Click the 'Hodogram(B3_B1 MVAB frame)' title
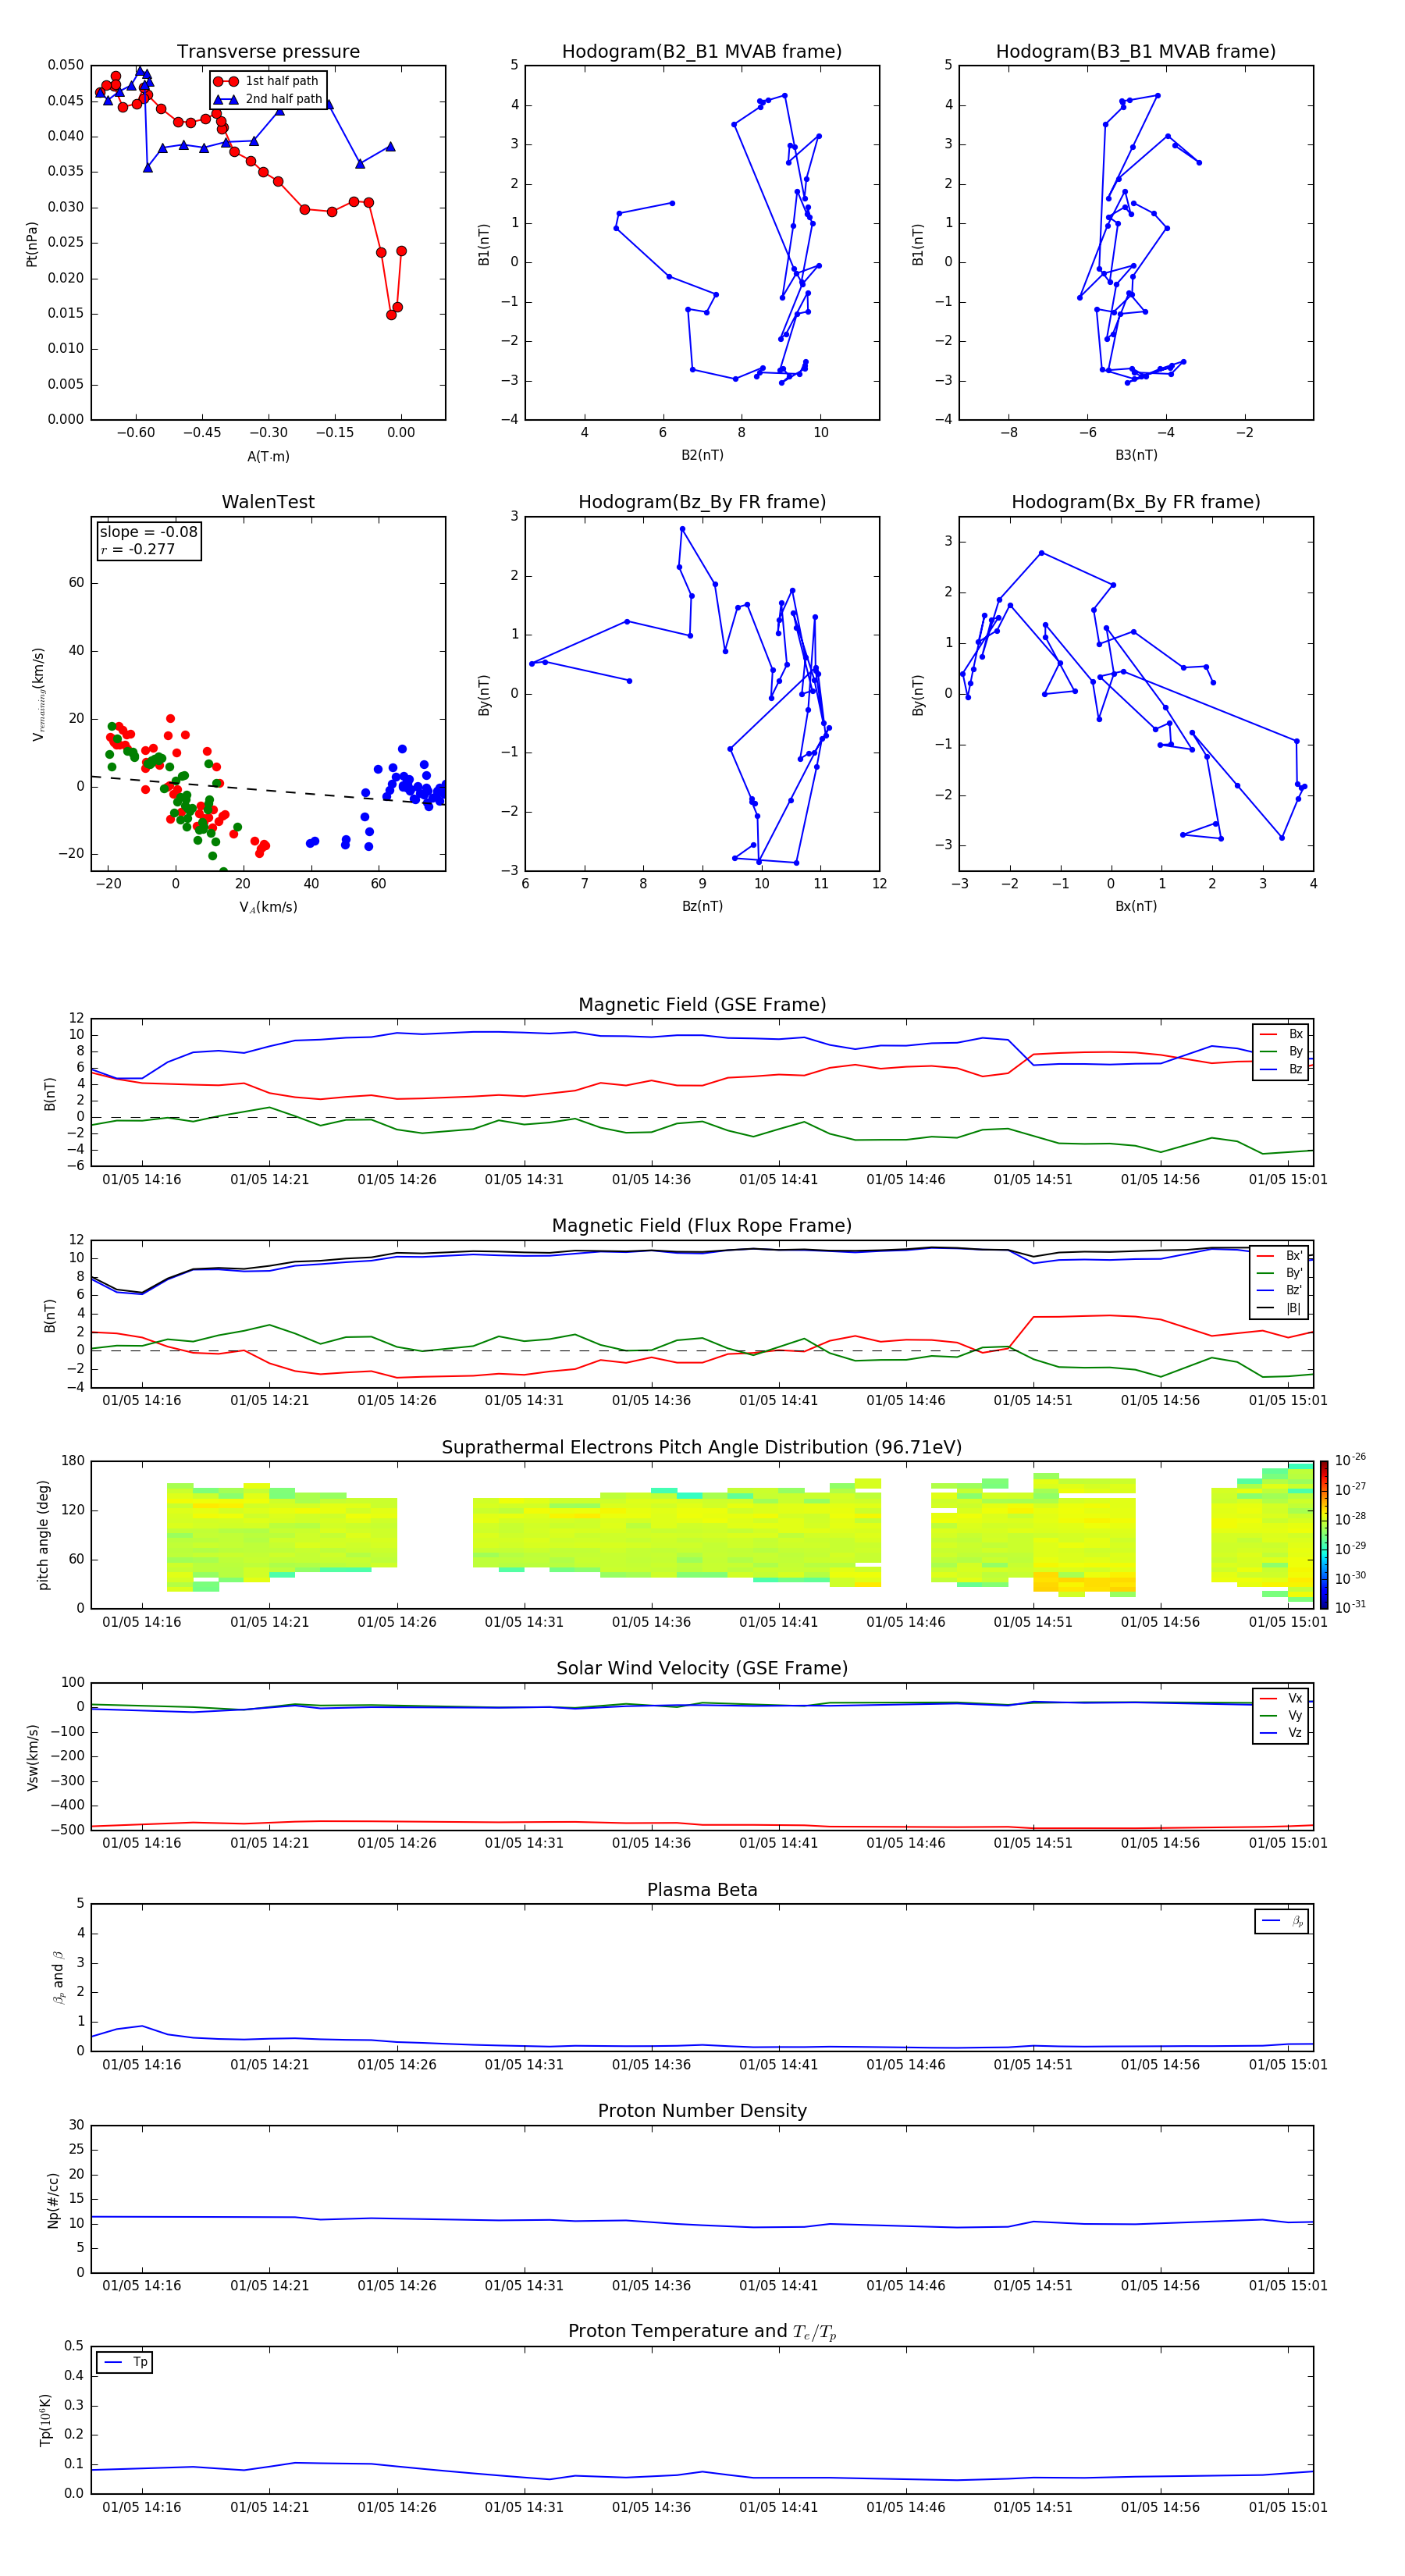 [x=1136, y=52]
